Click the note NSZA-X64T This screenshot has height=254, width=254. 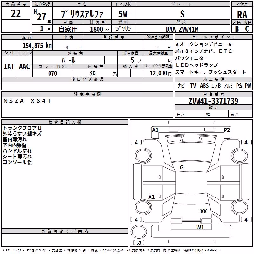tap(27, 101)
